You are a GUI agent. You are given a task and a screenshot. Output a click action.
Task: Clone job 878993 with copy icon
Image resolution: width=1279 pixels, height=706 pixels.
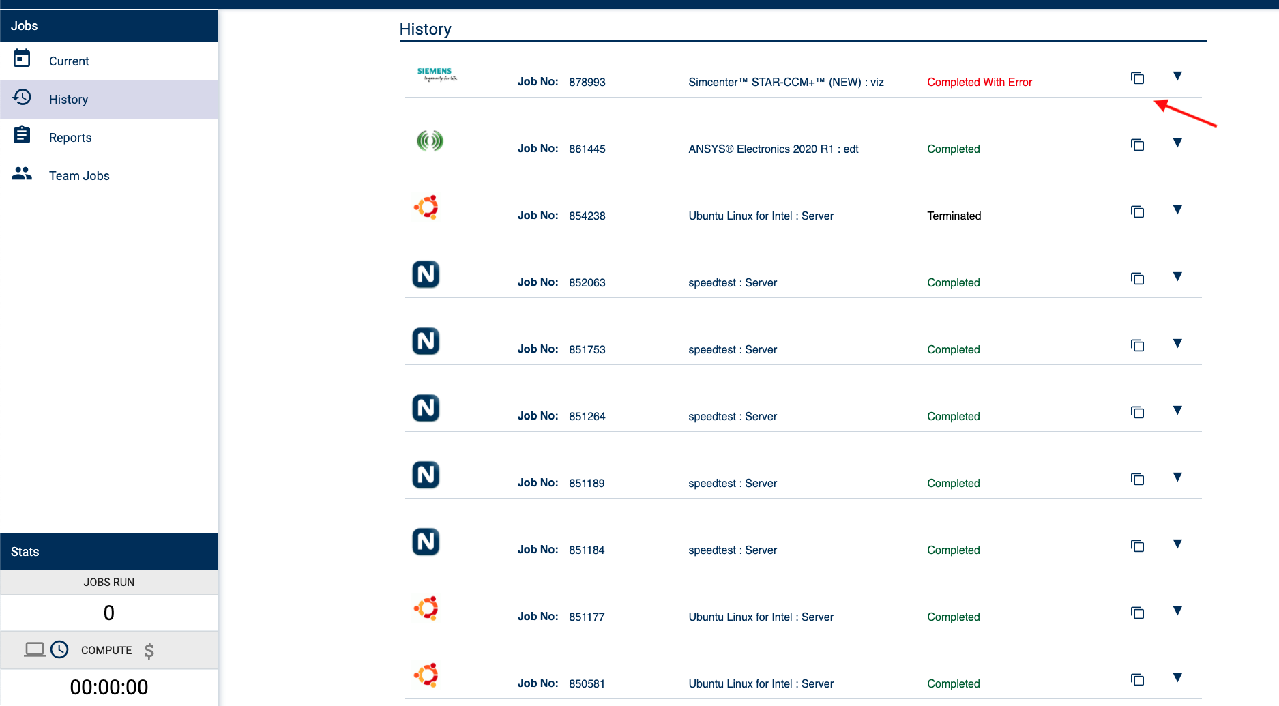[1137, 78]
